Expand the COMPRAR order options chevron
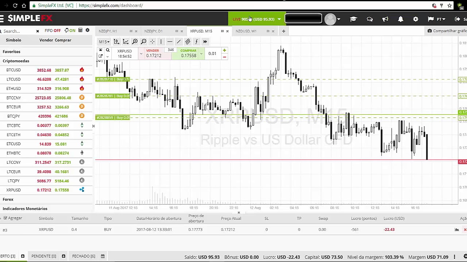Viewport: 467px width, 262px height. pos(201,54)
